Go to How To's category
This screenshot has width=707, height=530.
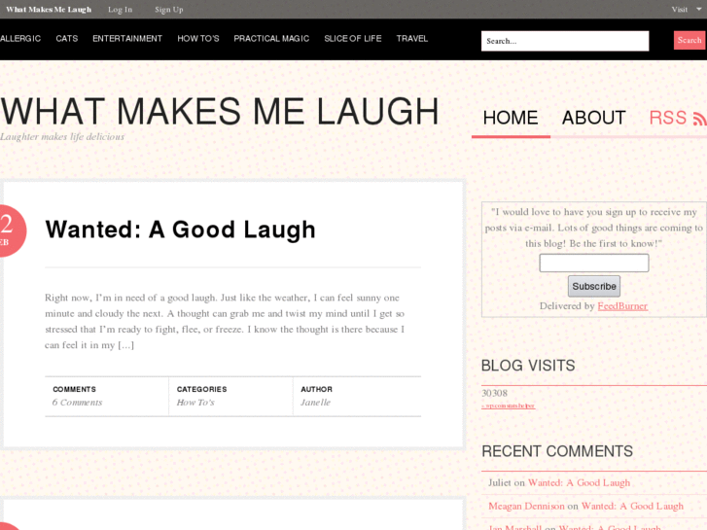pos(198,39)
